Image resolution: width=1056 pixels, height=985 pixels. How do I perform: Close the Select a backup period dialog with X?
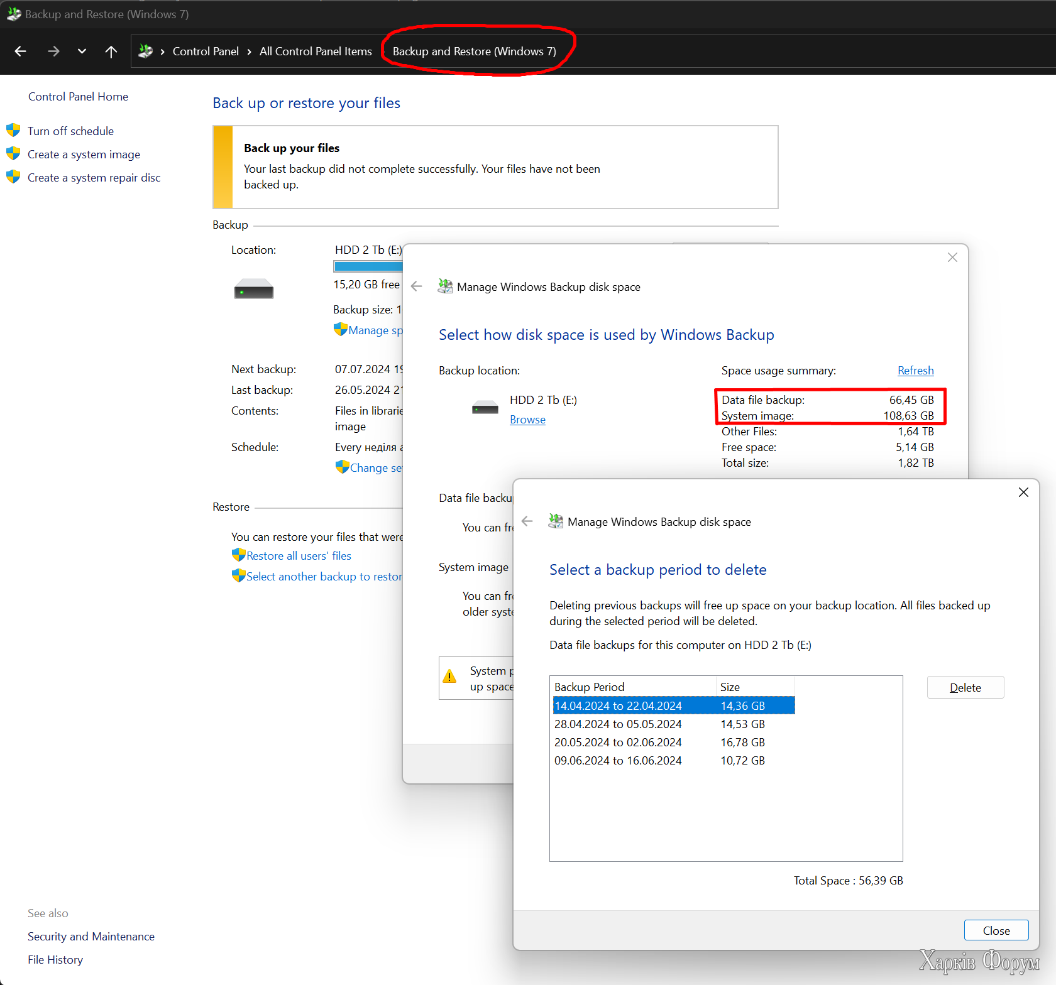coord(1023,493)
